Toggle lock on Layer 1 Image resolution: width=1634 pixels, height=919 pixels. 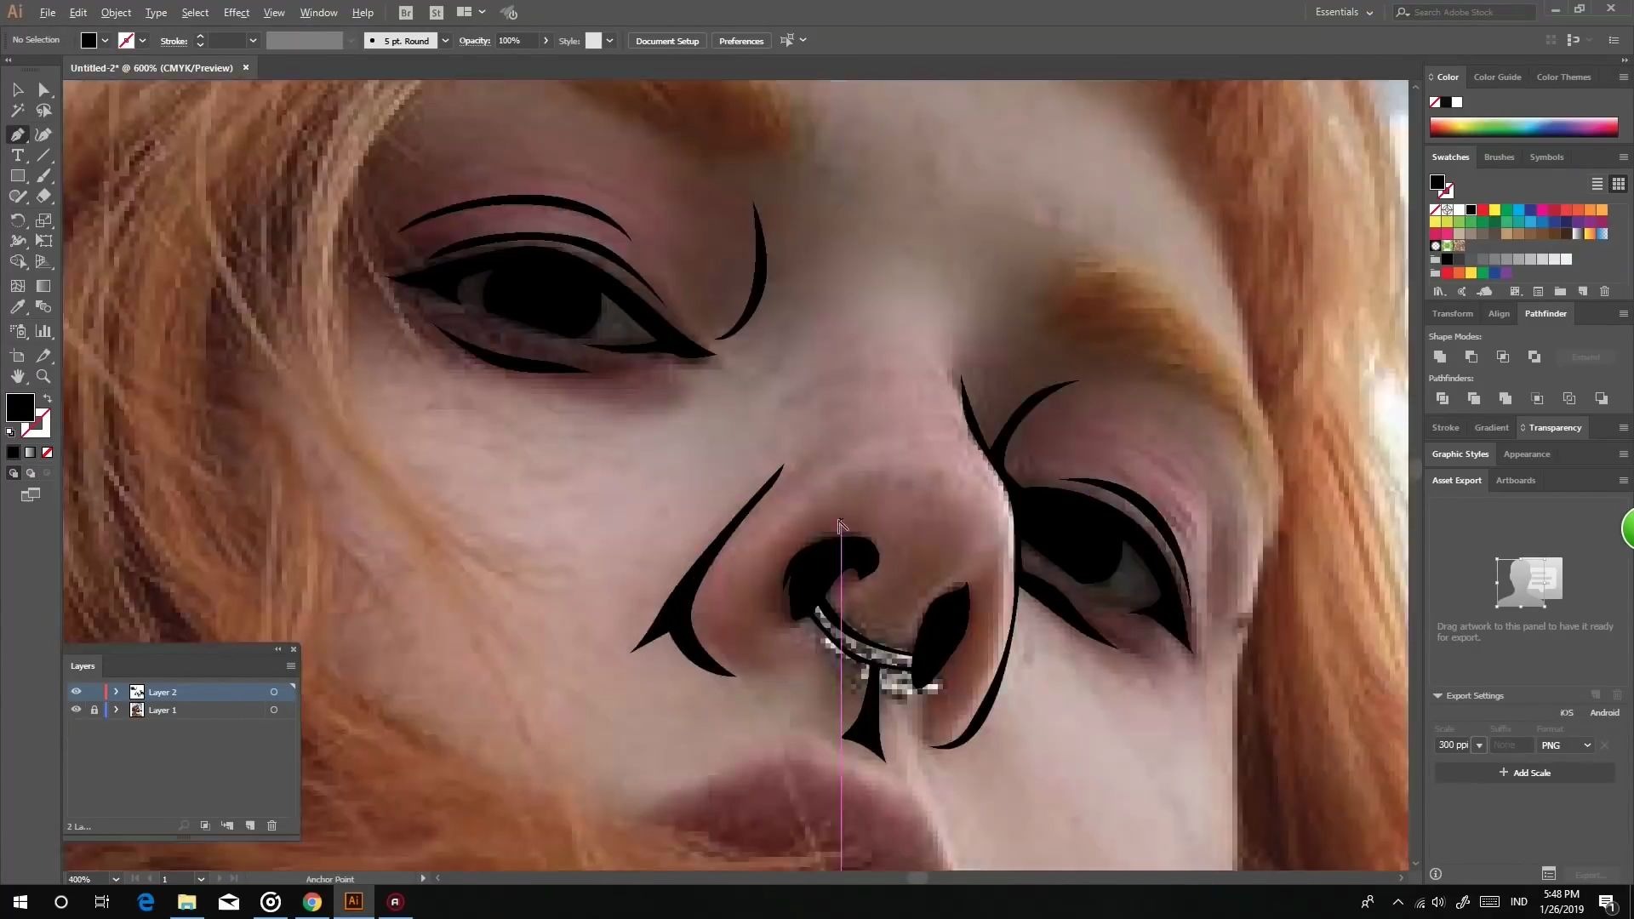point(94,711)
